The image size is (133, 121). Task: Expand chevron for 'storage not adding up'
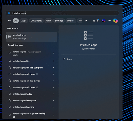(x=53, y=115)
